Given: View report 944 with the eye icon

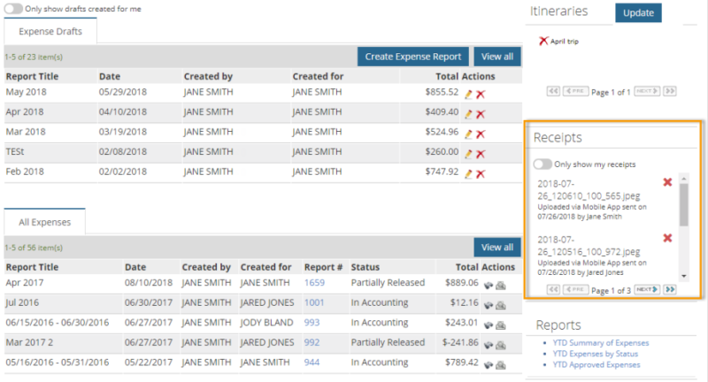Looking at the screenshot, I should coord(489,365).
